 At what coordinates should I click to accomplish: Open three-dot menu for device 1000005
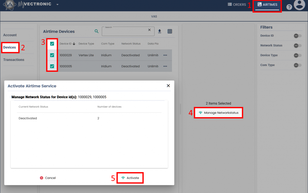click(x=165, y=66)
